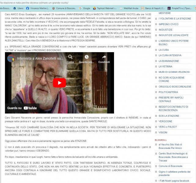Open category NO GORI ACQUA BENE COMUNE
The image size is (196, 183).
click(172, 79)
